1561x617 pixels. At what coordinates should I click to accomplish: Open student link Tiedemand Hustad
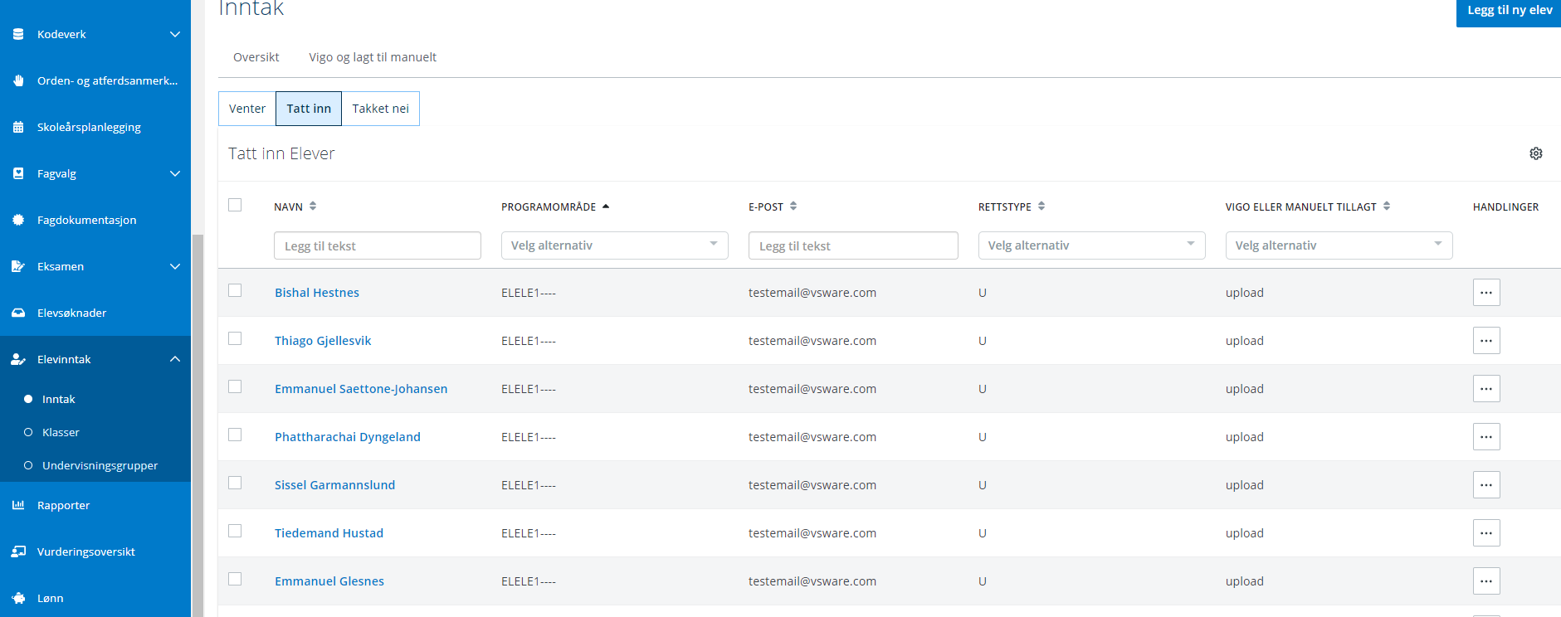point(329,533)
